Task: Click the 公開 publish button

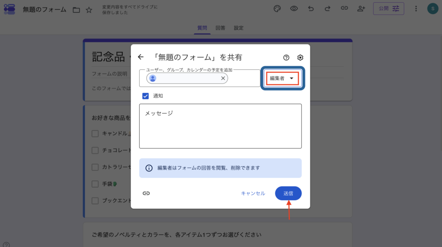Action: click(389, 9)
